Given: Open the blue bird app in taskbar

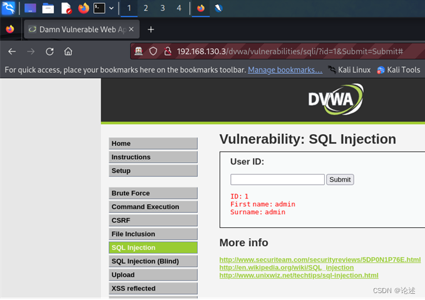Looking at the screenshot, I should pos(218,8).
